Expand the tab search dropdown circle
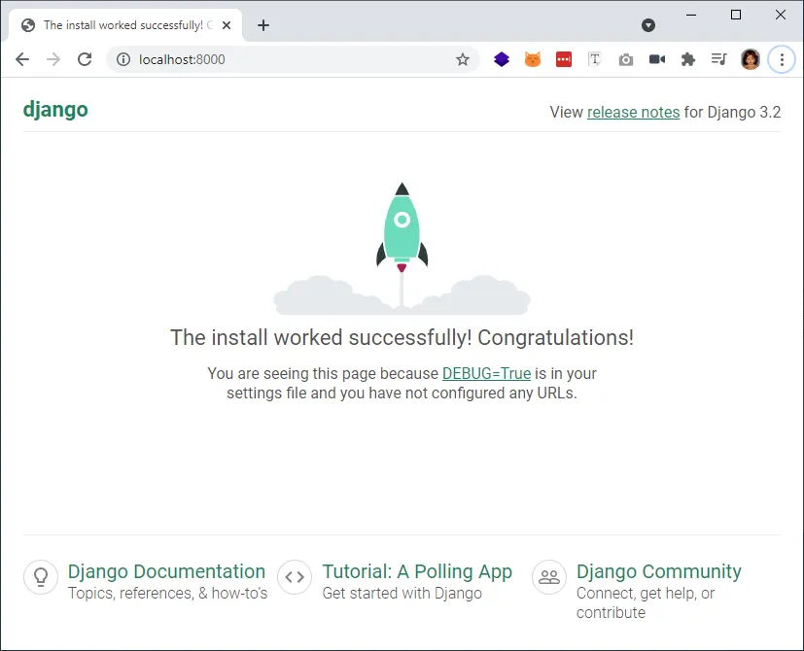Viewport: 804px width, 651px height. 648,25
